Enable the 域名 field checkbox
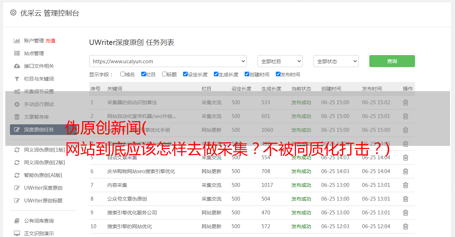 click(123, 74)
